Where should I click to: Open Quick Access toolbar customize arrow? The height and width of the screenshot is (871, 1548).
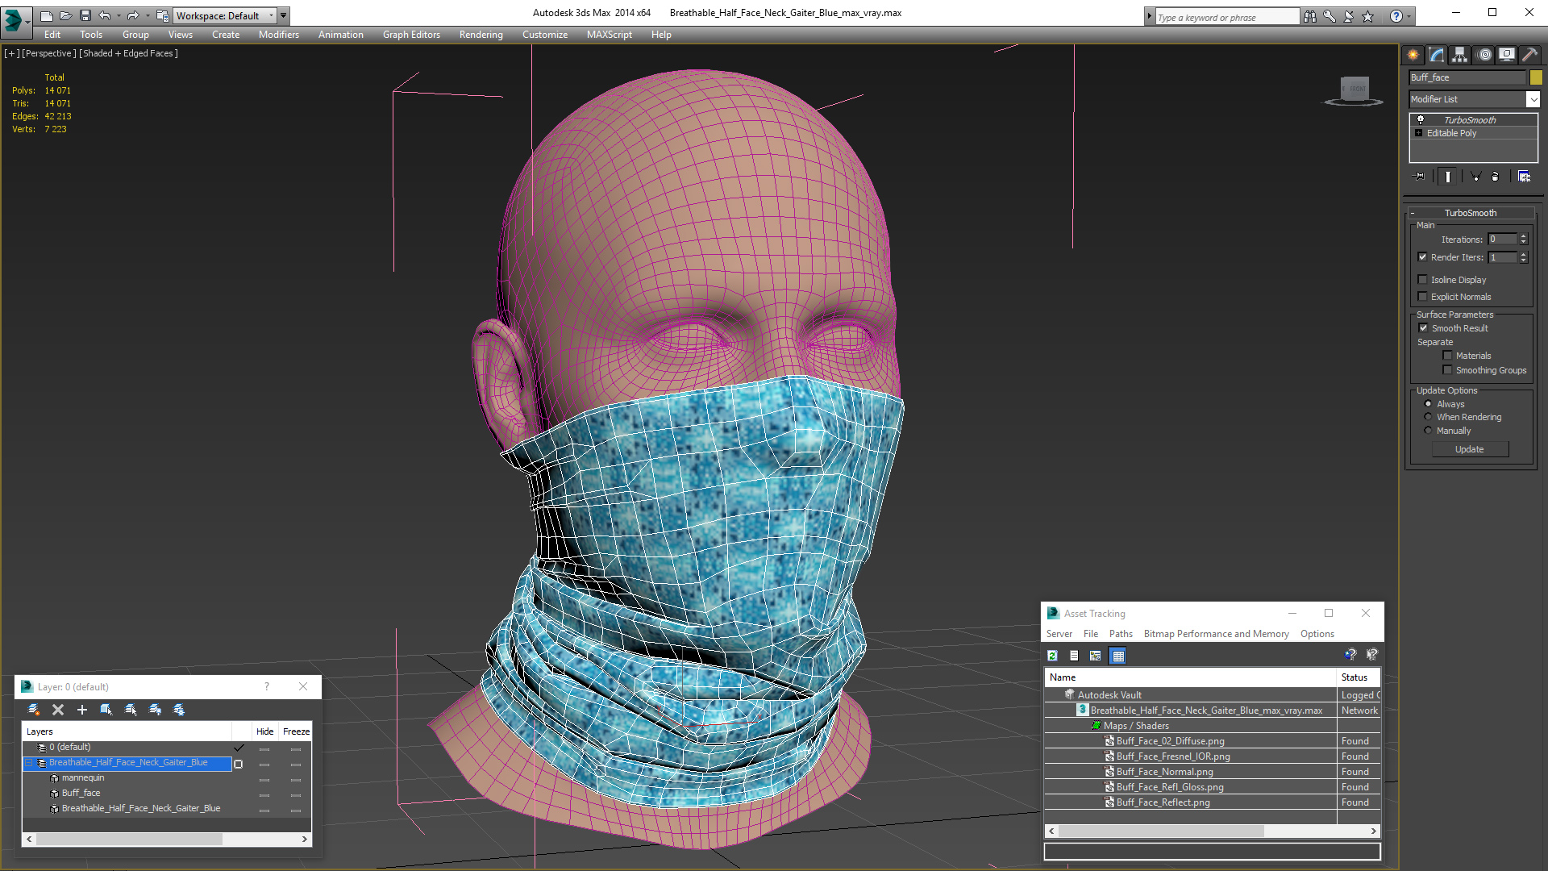(x=284, y=15)
